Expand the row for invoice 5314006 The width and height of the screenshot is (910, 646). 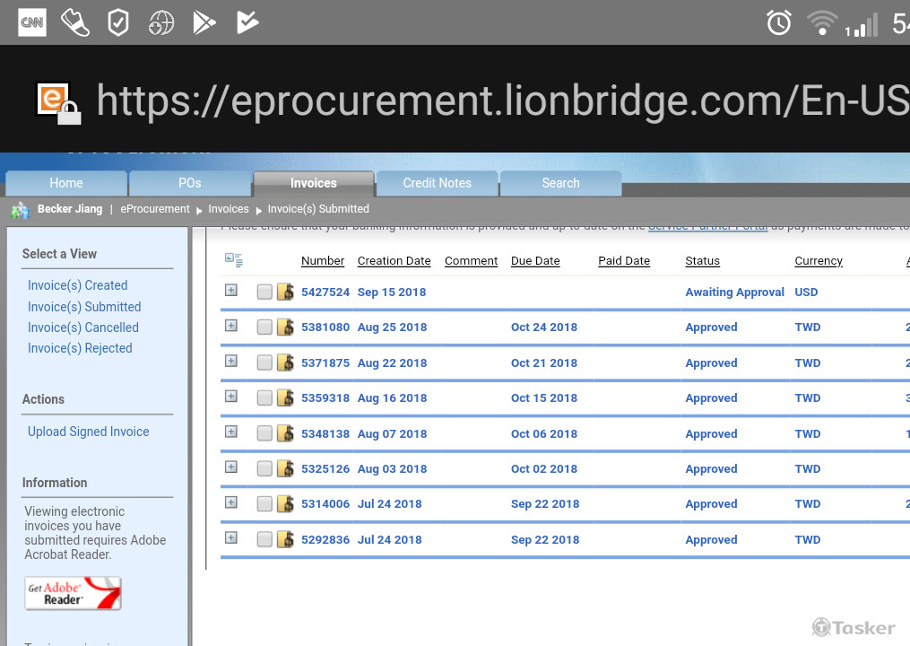231,502
